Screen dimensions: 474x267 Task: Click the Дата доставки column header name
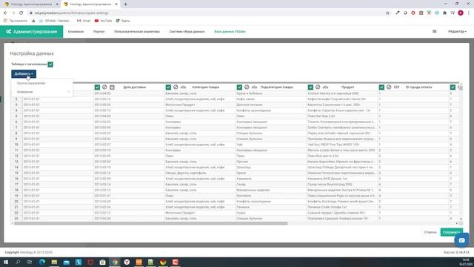[135, 88]
